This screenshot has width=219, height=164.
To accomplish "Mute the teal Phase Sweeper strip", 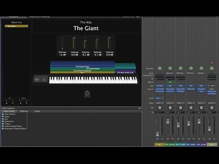I will 178,139.
